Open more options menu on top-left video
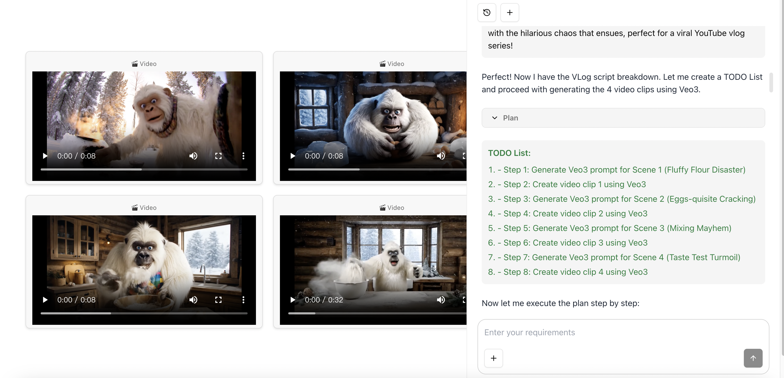Screen dimensions: 784x378 [243, 156]
